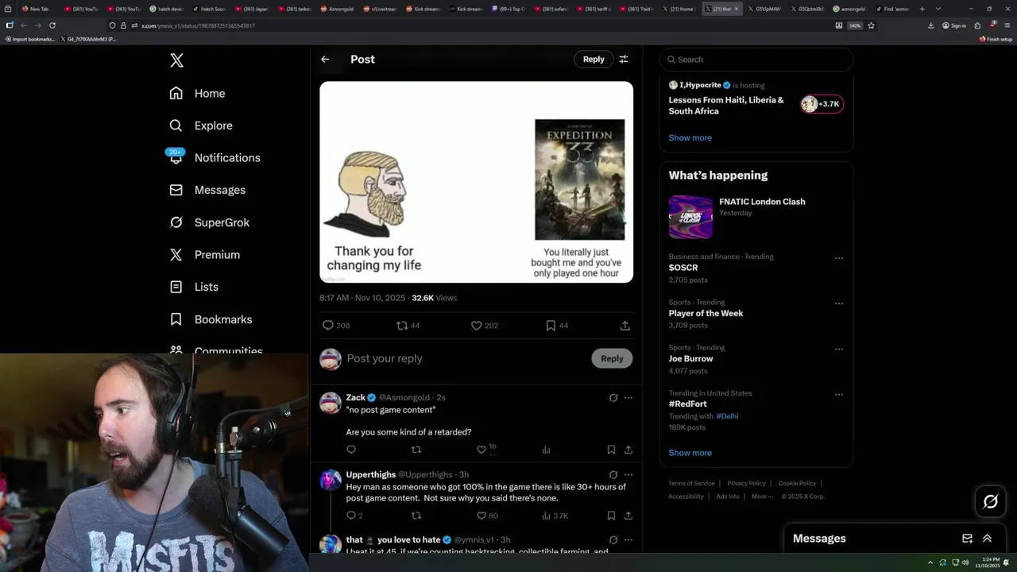Open Terms of Service link
The image size is (1017, 572).
[x=691, y=484]
